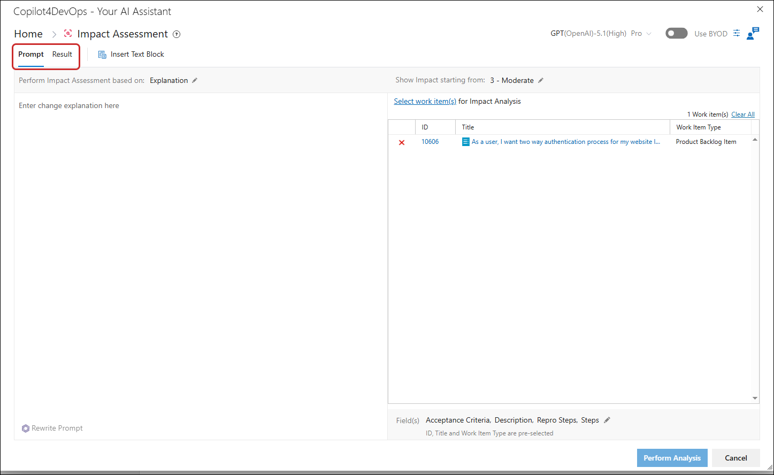
Task: Click the Rewrite Prompt icon
Action: pos(25,428)
